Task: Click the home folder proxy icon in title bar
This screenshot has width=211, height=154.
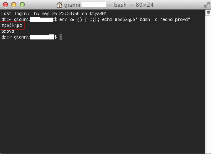Action: click(59, 5)
